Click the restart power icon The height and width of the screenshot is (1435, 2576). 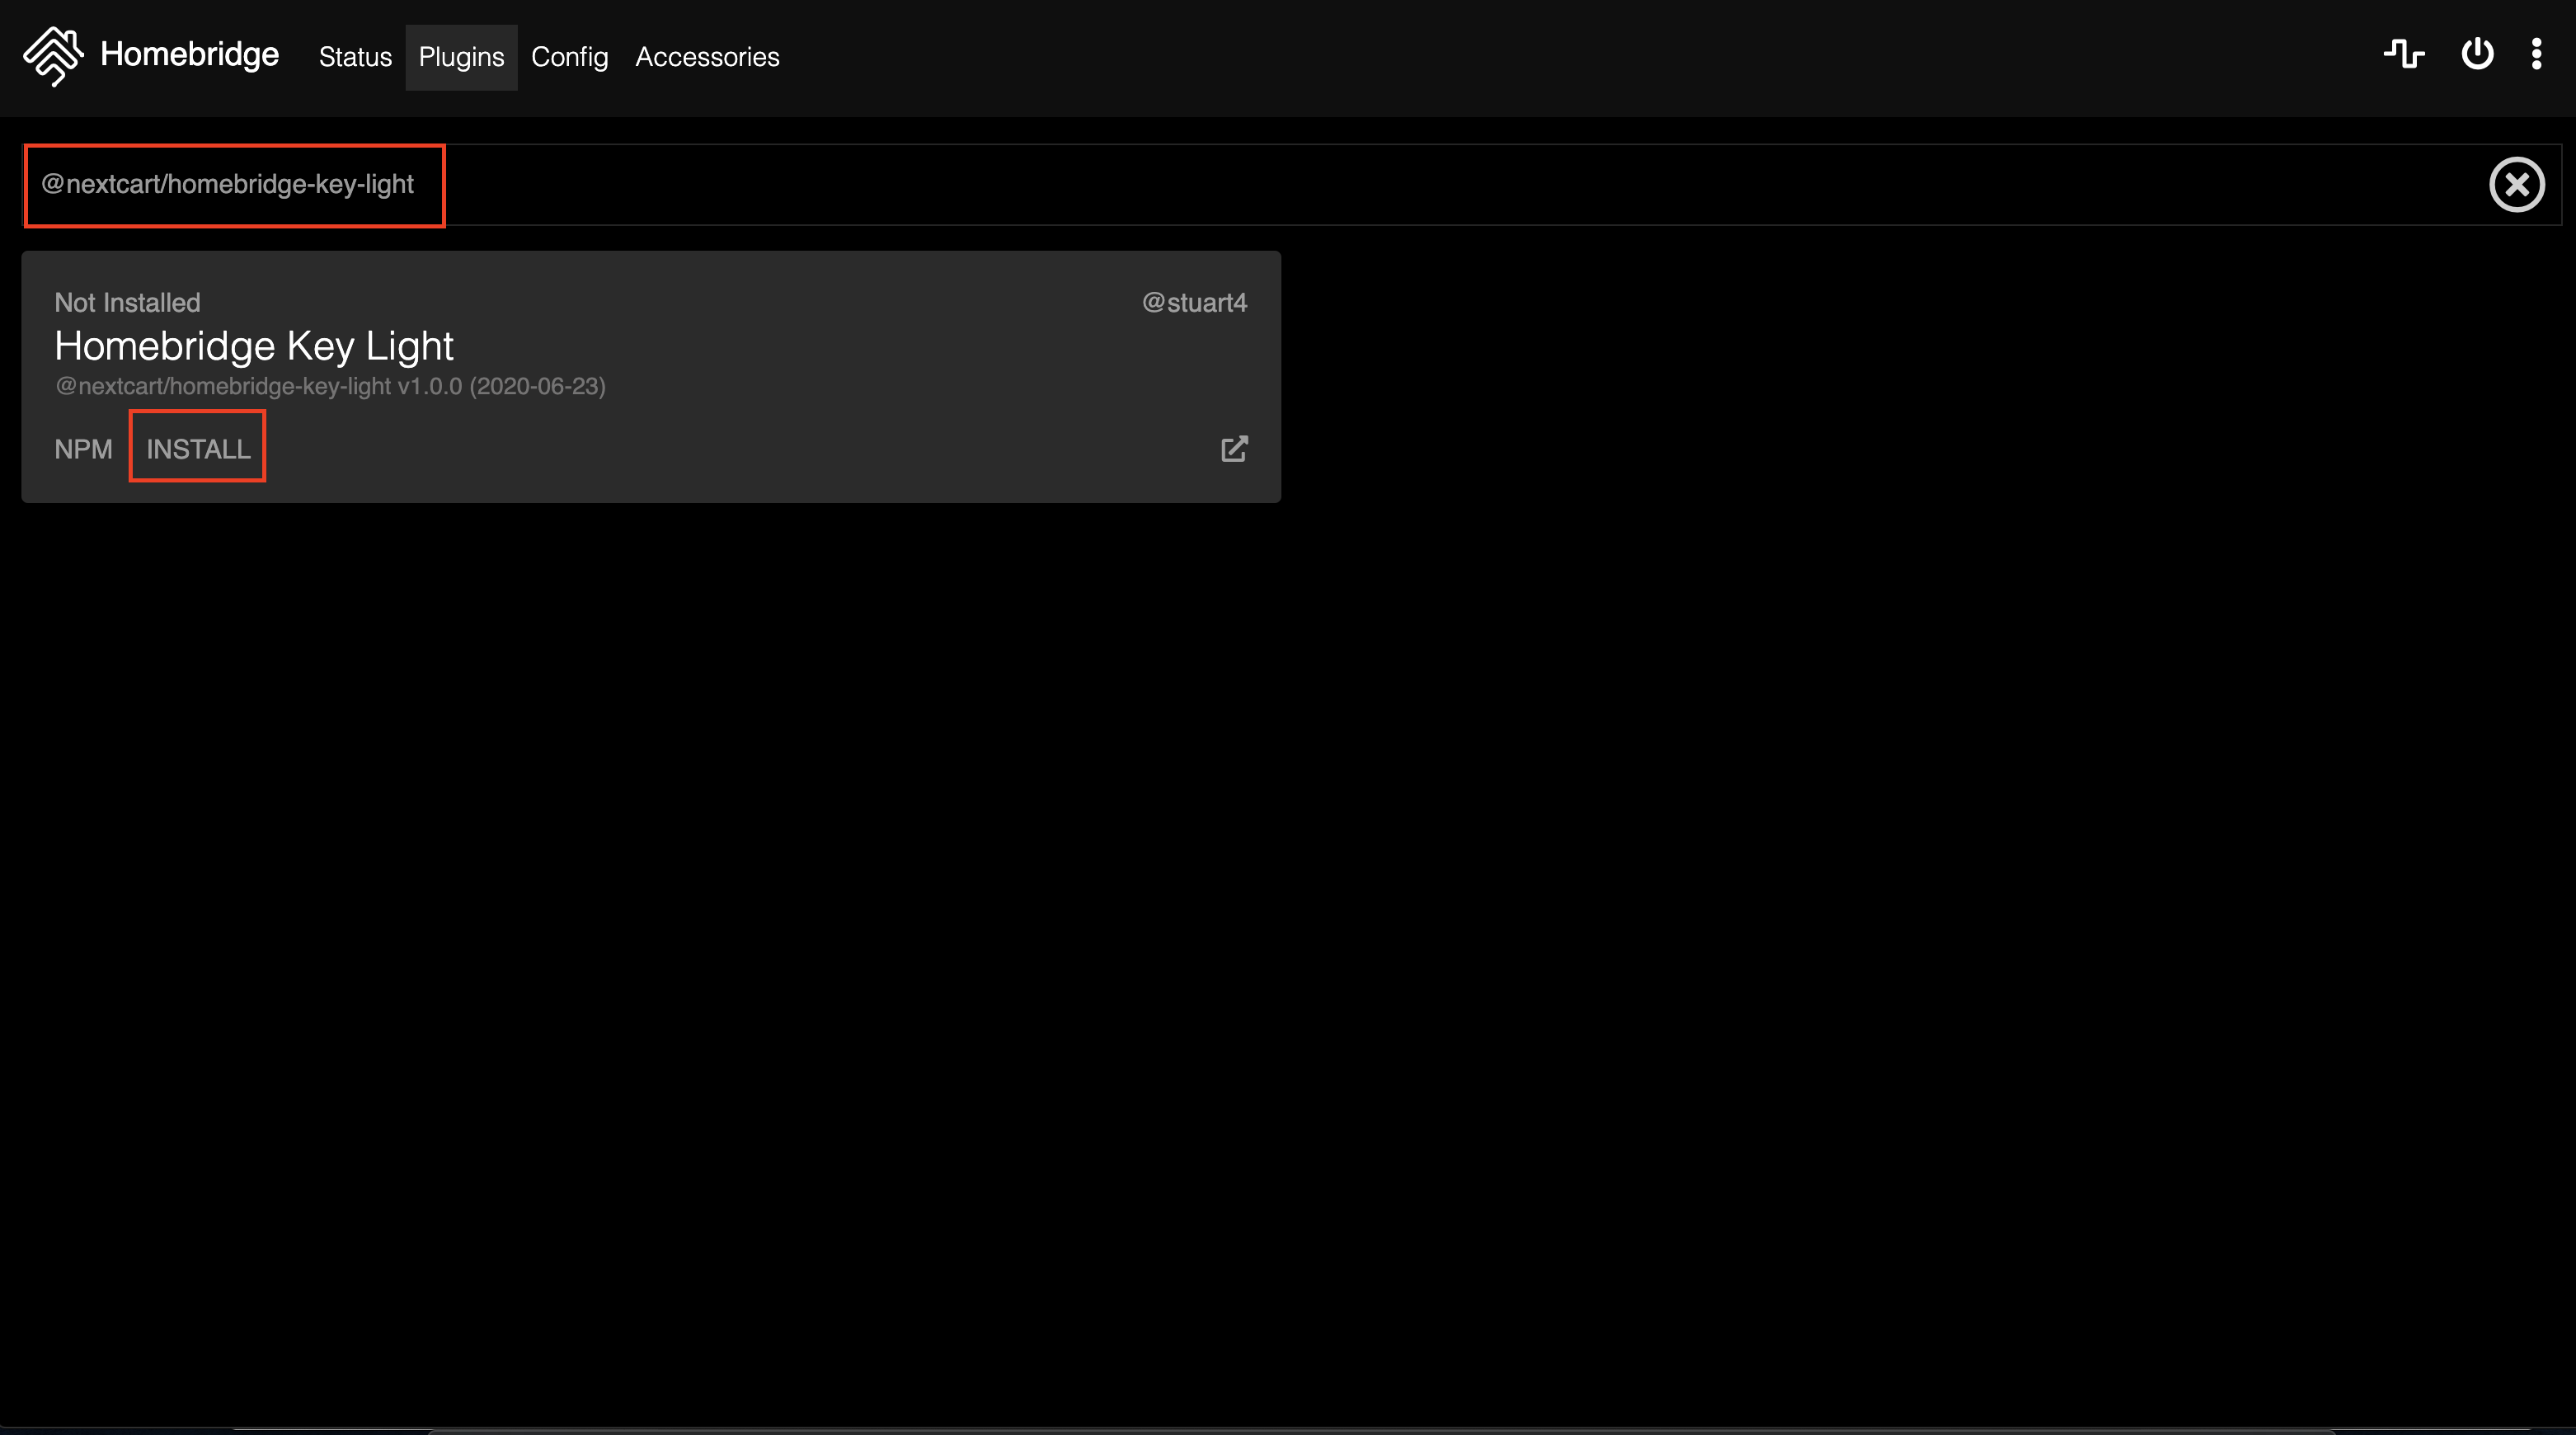pyautogui.click(x=2477, y=54)
